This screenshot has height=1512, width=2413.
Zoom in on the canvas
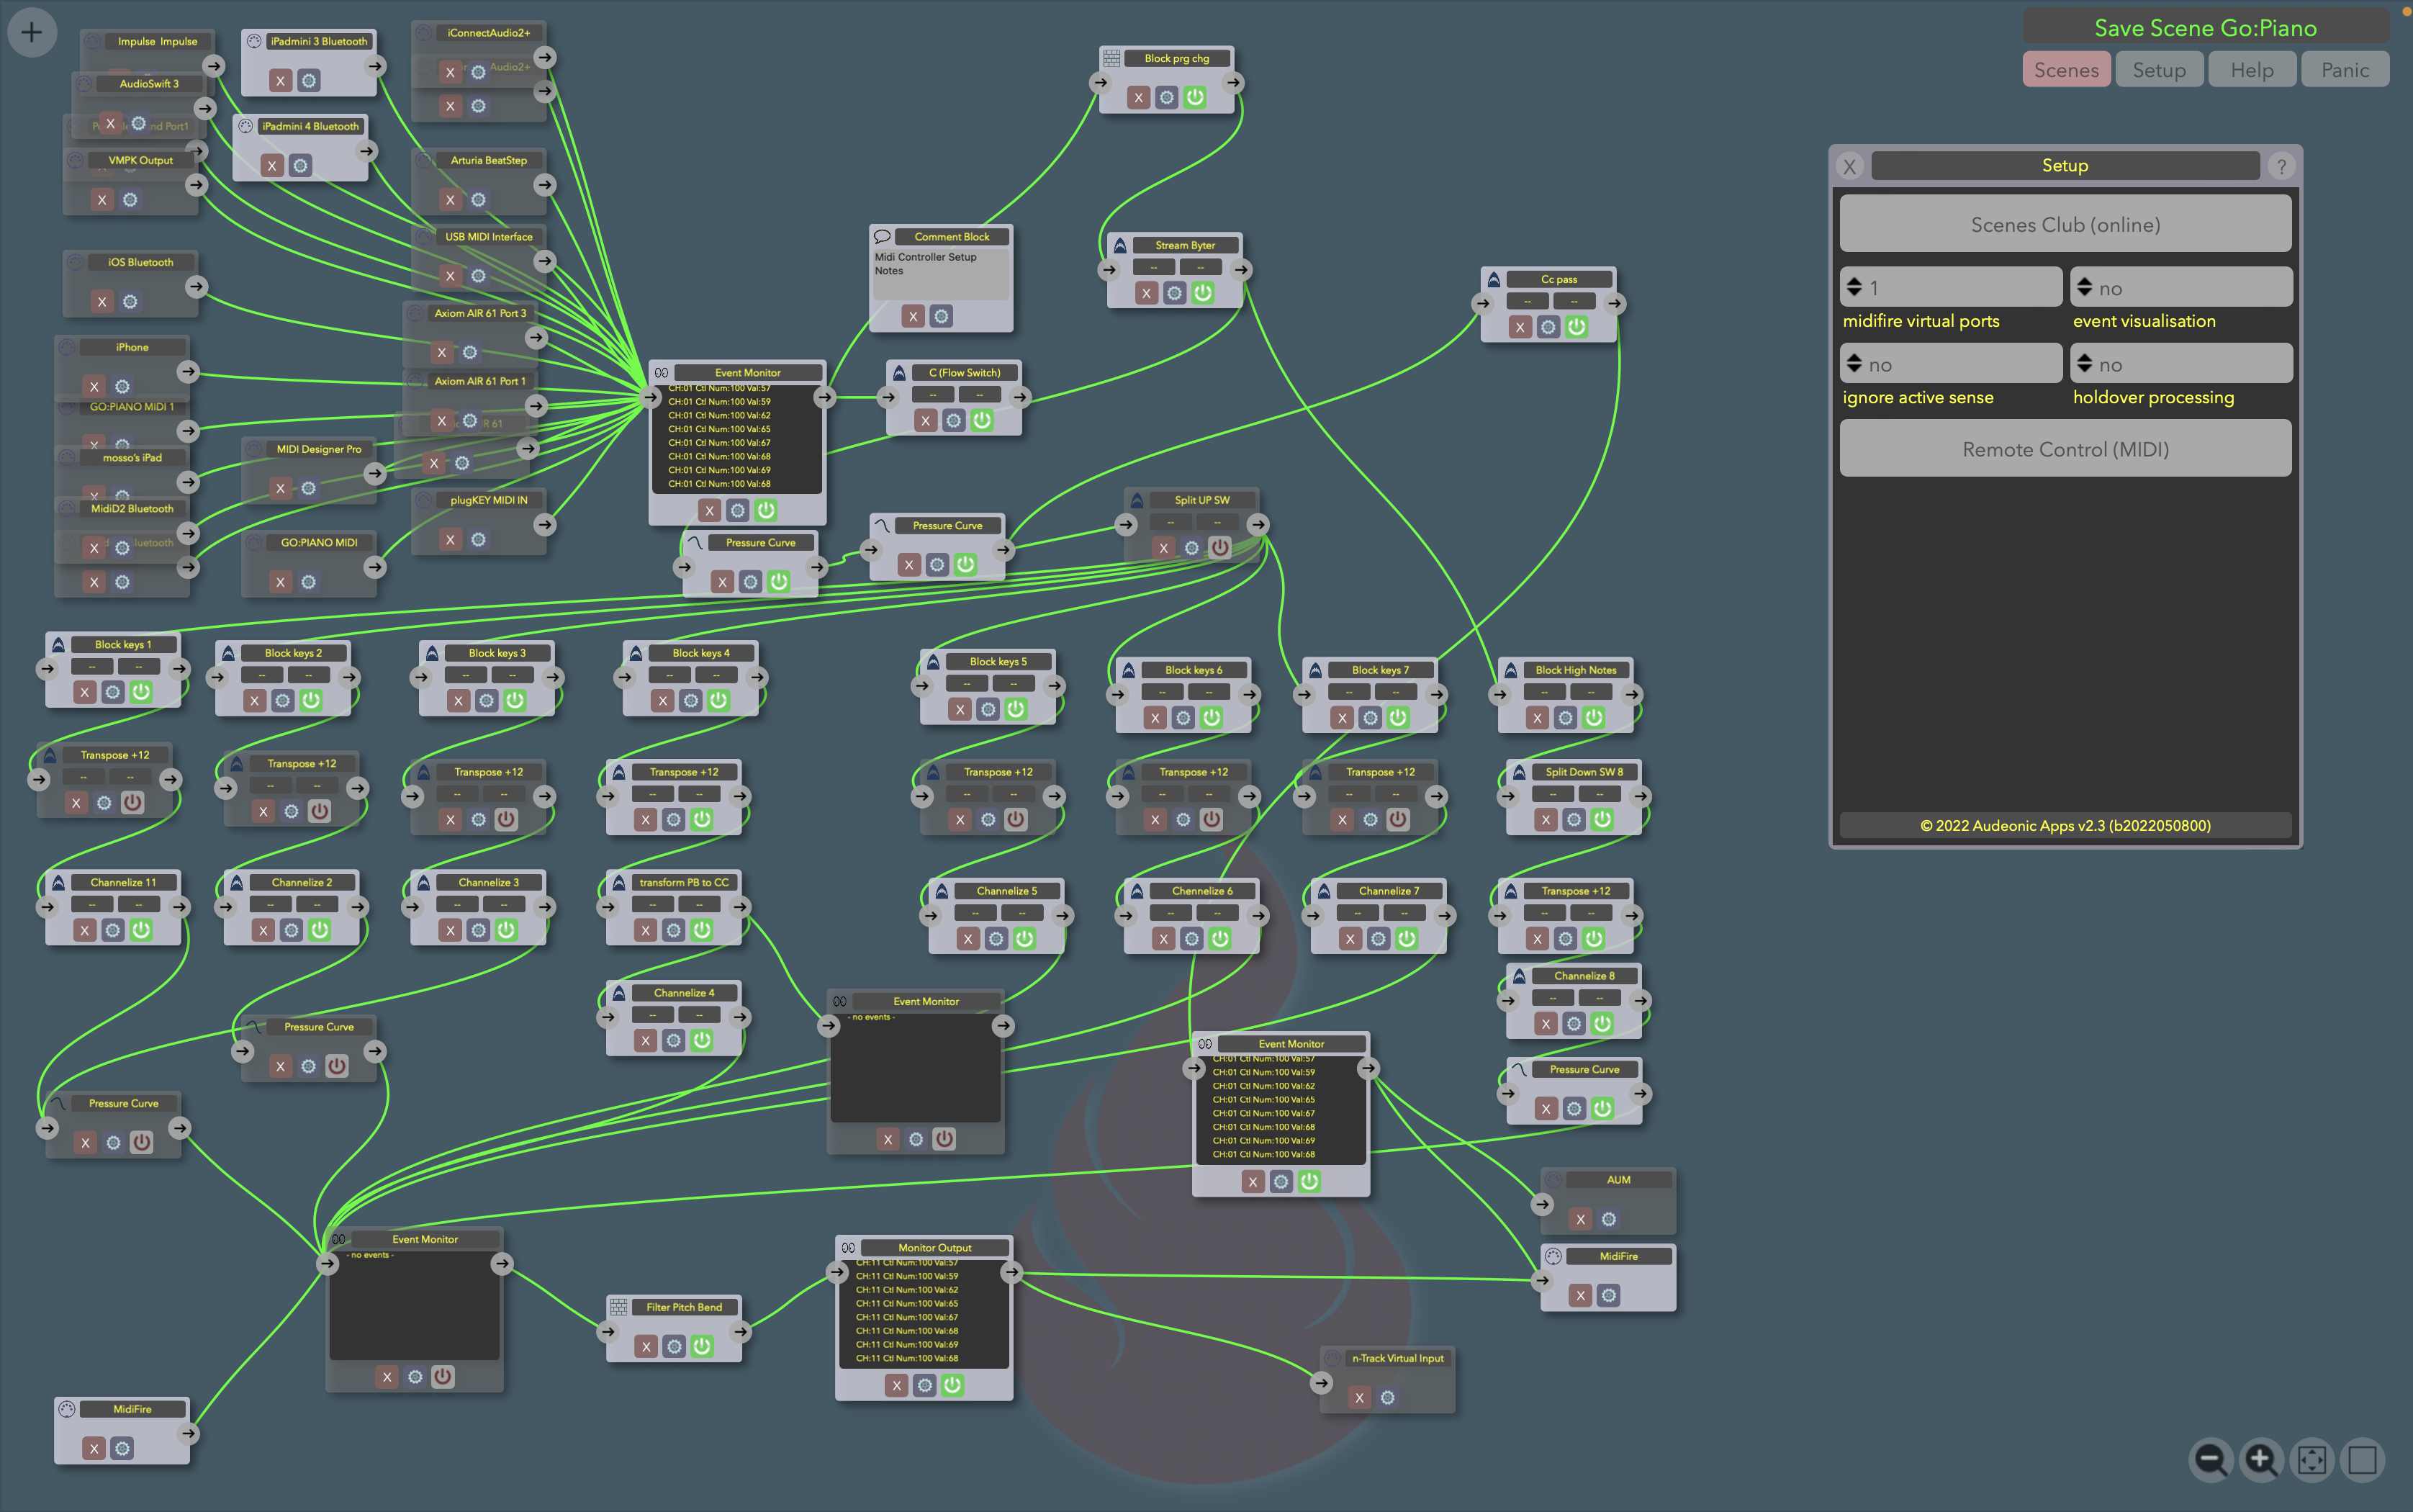2261,1460
